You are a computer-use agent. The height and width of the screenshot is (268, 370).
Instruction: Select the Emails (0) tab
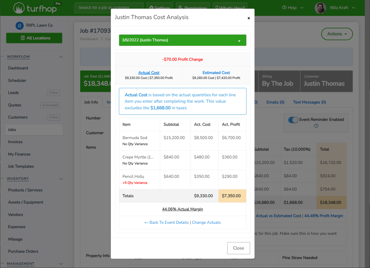coord(275,102)
